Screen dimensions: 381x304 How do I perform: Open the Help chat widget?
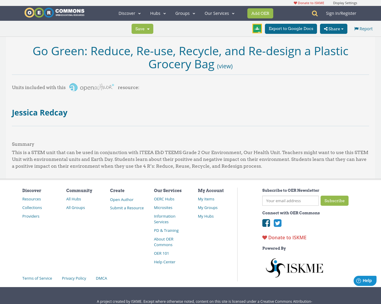point(365,280)
